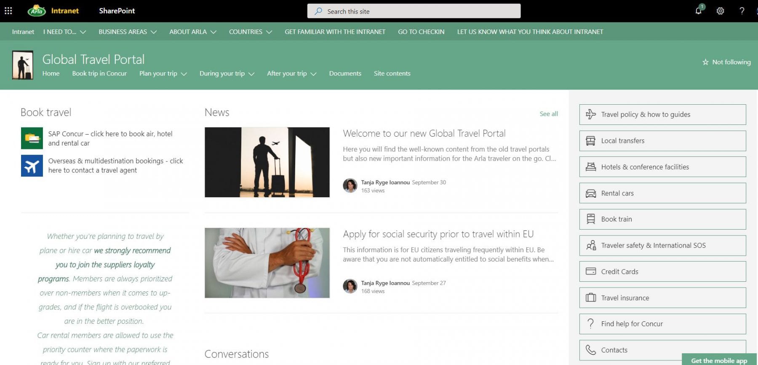Click See all news link
758x365 pixels.
pos(548,114)
